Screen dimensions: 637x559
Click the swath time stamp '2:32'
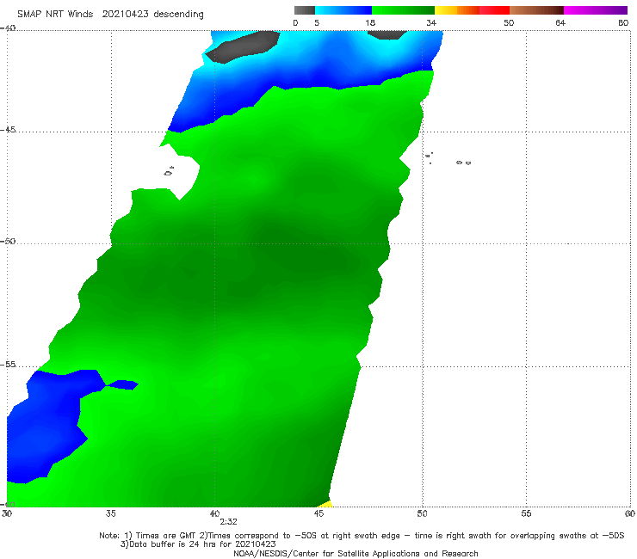point(228,522)
